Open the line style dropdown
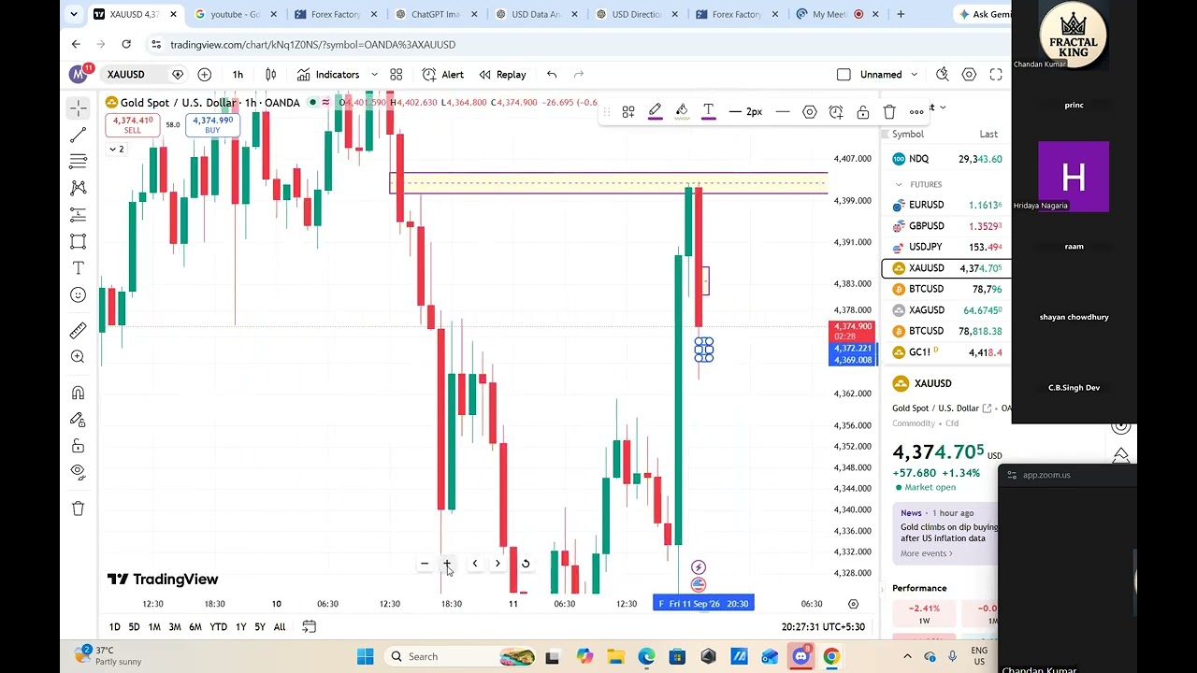Screen dimensions: 1197x673 click(x=783, y=112)
